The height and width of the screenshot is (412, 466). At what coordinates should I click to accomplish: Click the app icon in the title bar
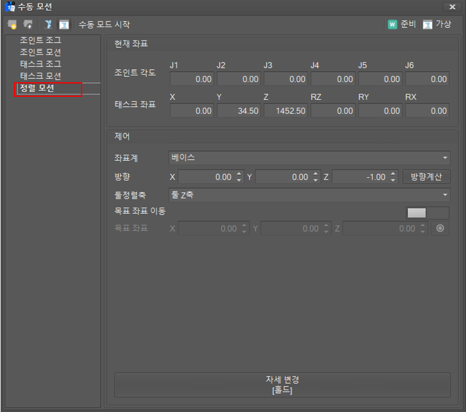coord(10,7)
